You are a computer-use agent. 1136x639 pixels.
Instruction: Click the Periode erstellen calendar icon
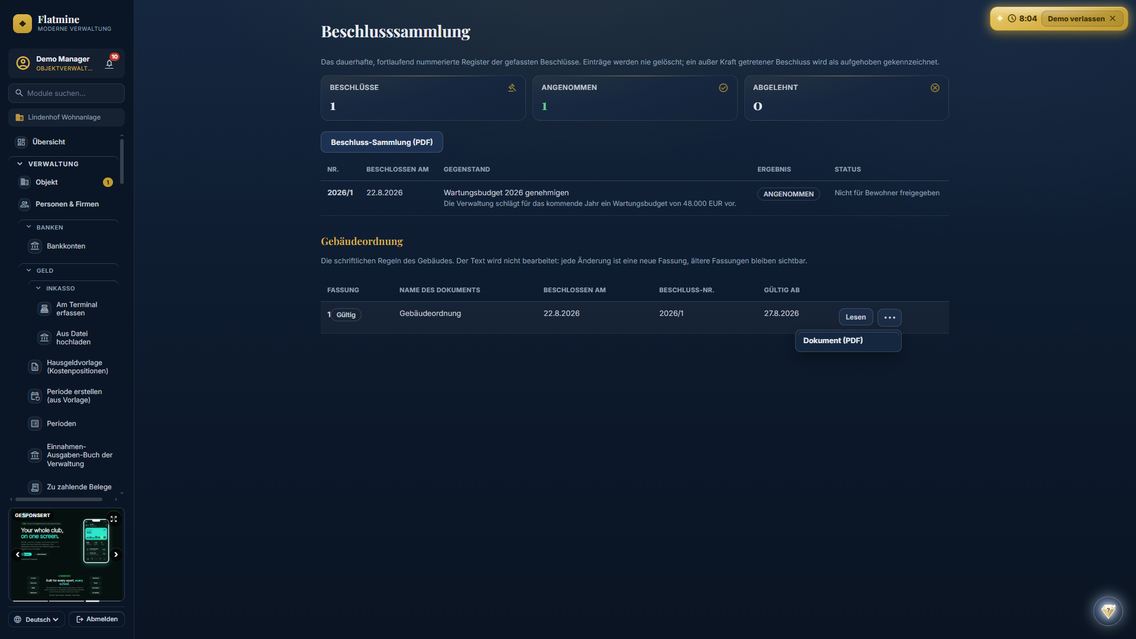coord(35,396)
